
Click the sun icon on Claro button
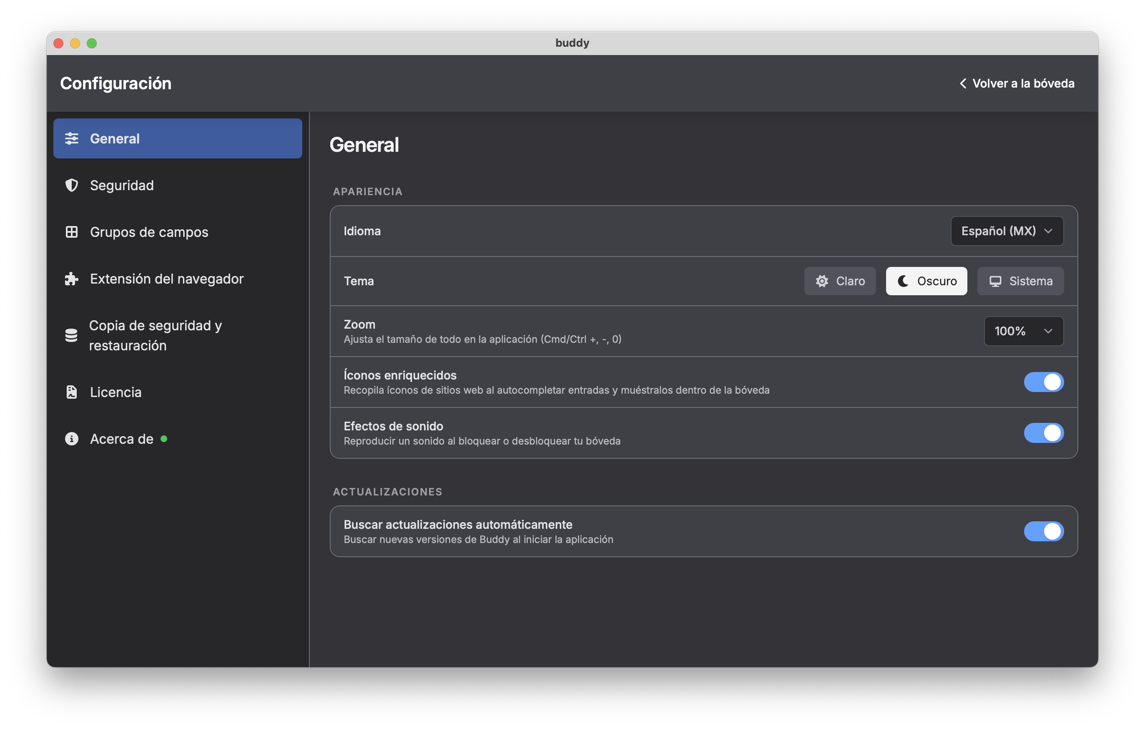822,281
